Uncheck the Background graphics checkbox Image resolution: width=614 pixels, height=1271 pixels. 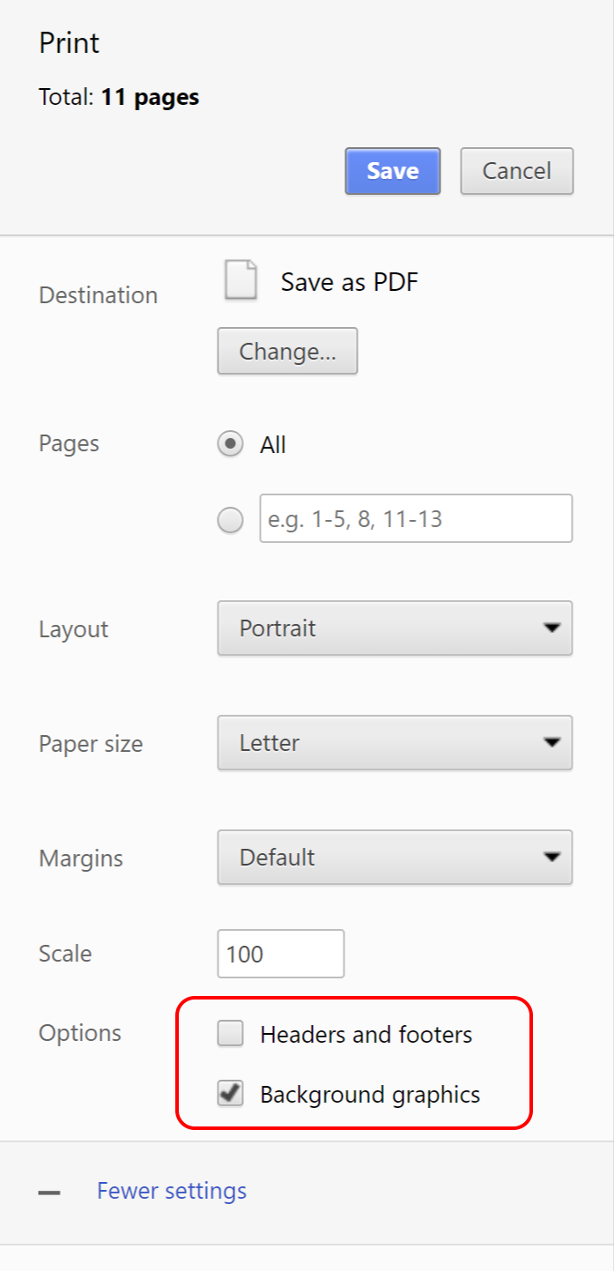click(230, 1095)
